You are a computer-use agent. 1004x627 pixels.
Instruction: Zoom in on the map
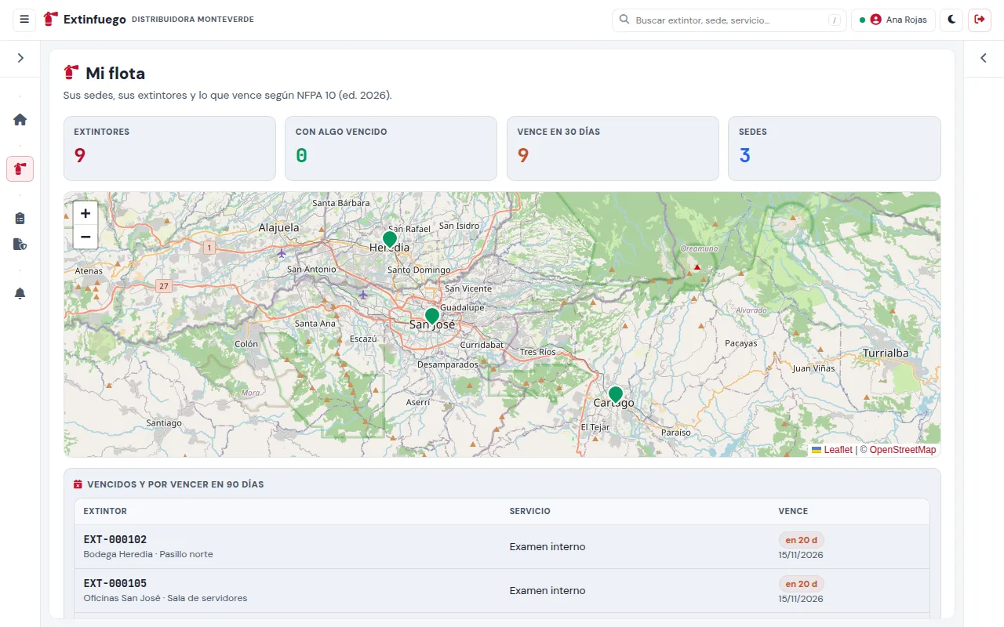coord(85,213)
